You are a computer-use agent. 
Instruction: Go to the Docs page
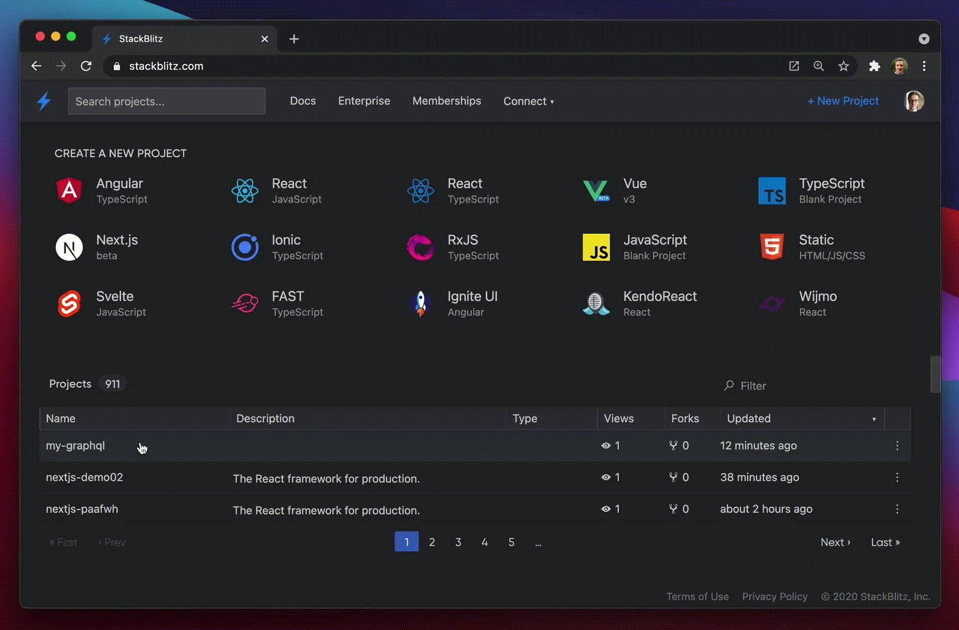pos(303,101)
